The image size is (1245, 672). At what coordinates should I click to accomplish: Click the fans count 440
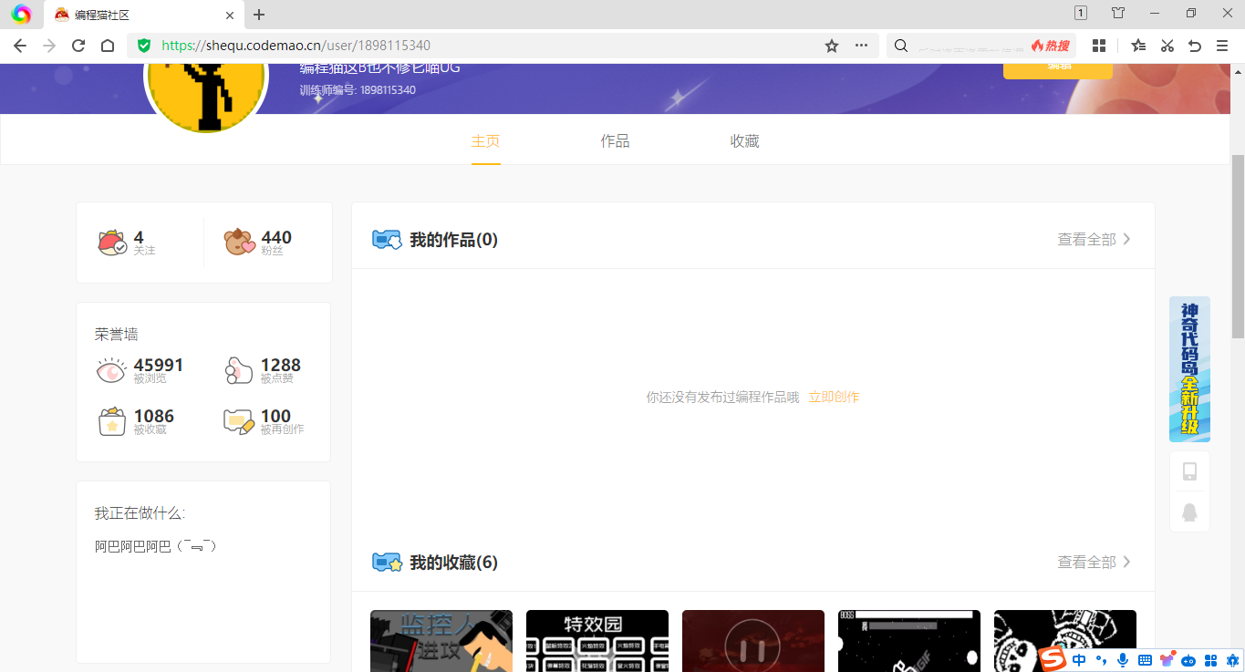point(276,237)
